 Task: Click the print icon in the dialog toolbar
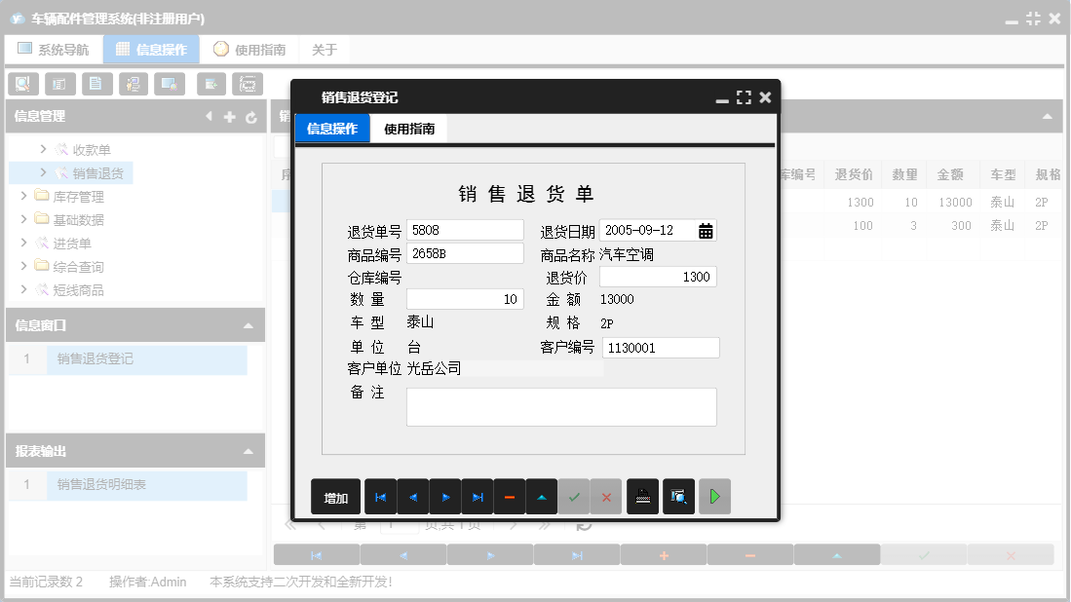click(642, 496)
